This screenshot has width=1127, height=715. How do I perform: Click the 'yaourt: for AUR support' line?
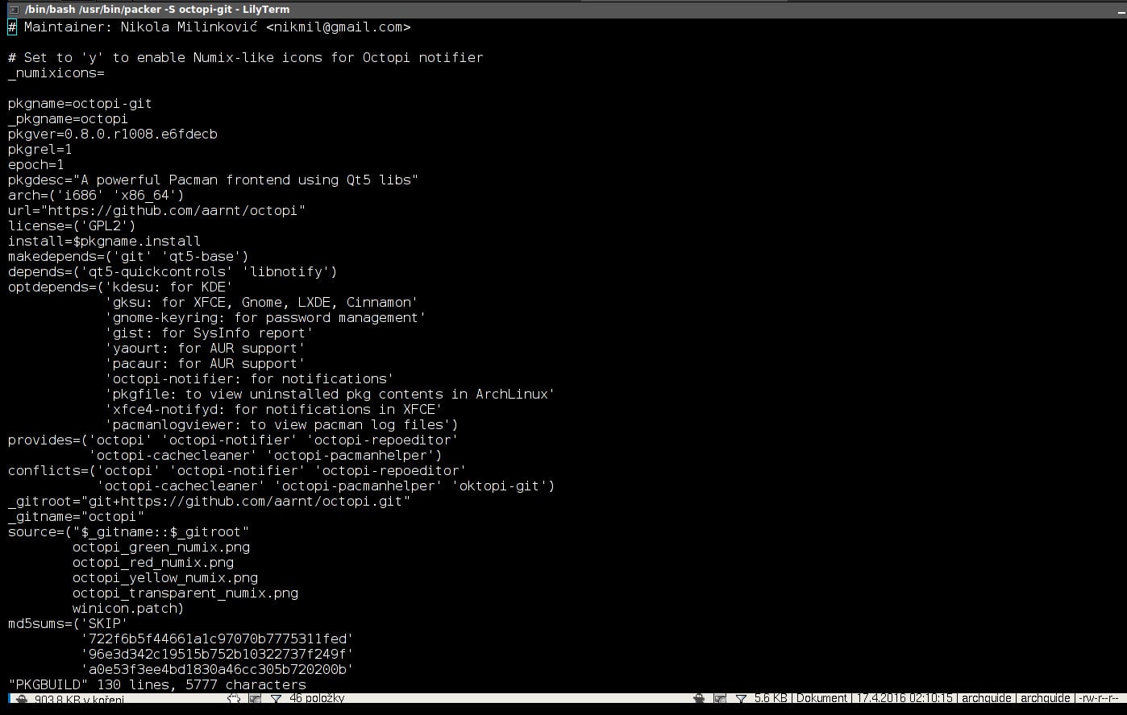pyautogui.click(x=206, y=348)
